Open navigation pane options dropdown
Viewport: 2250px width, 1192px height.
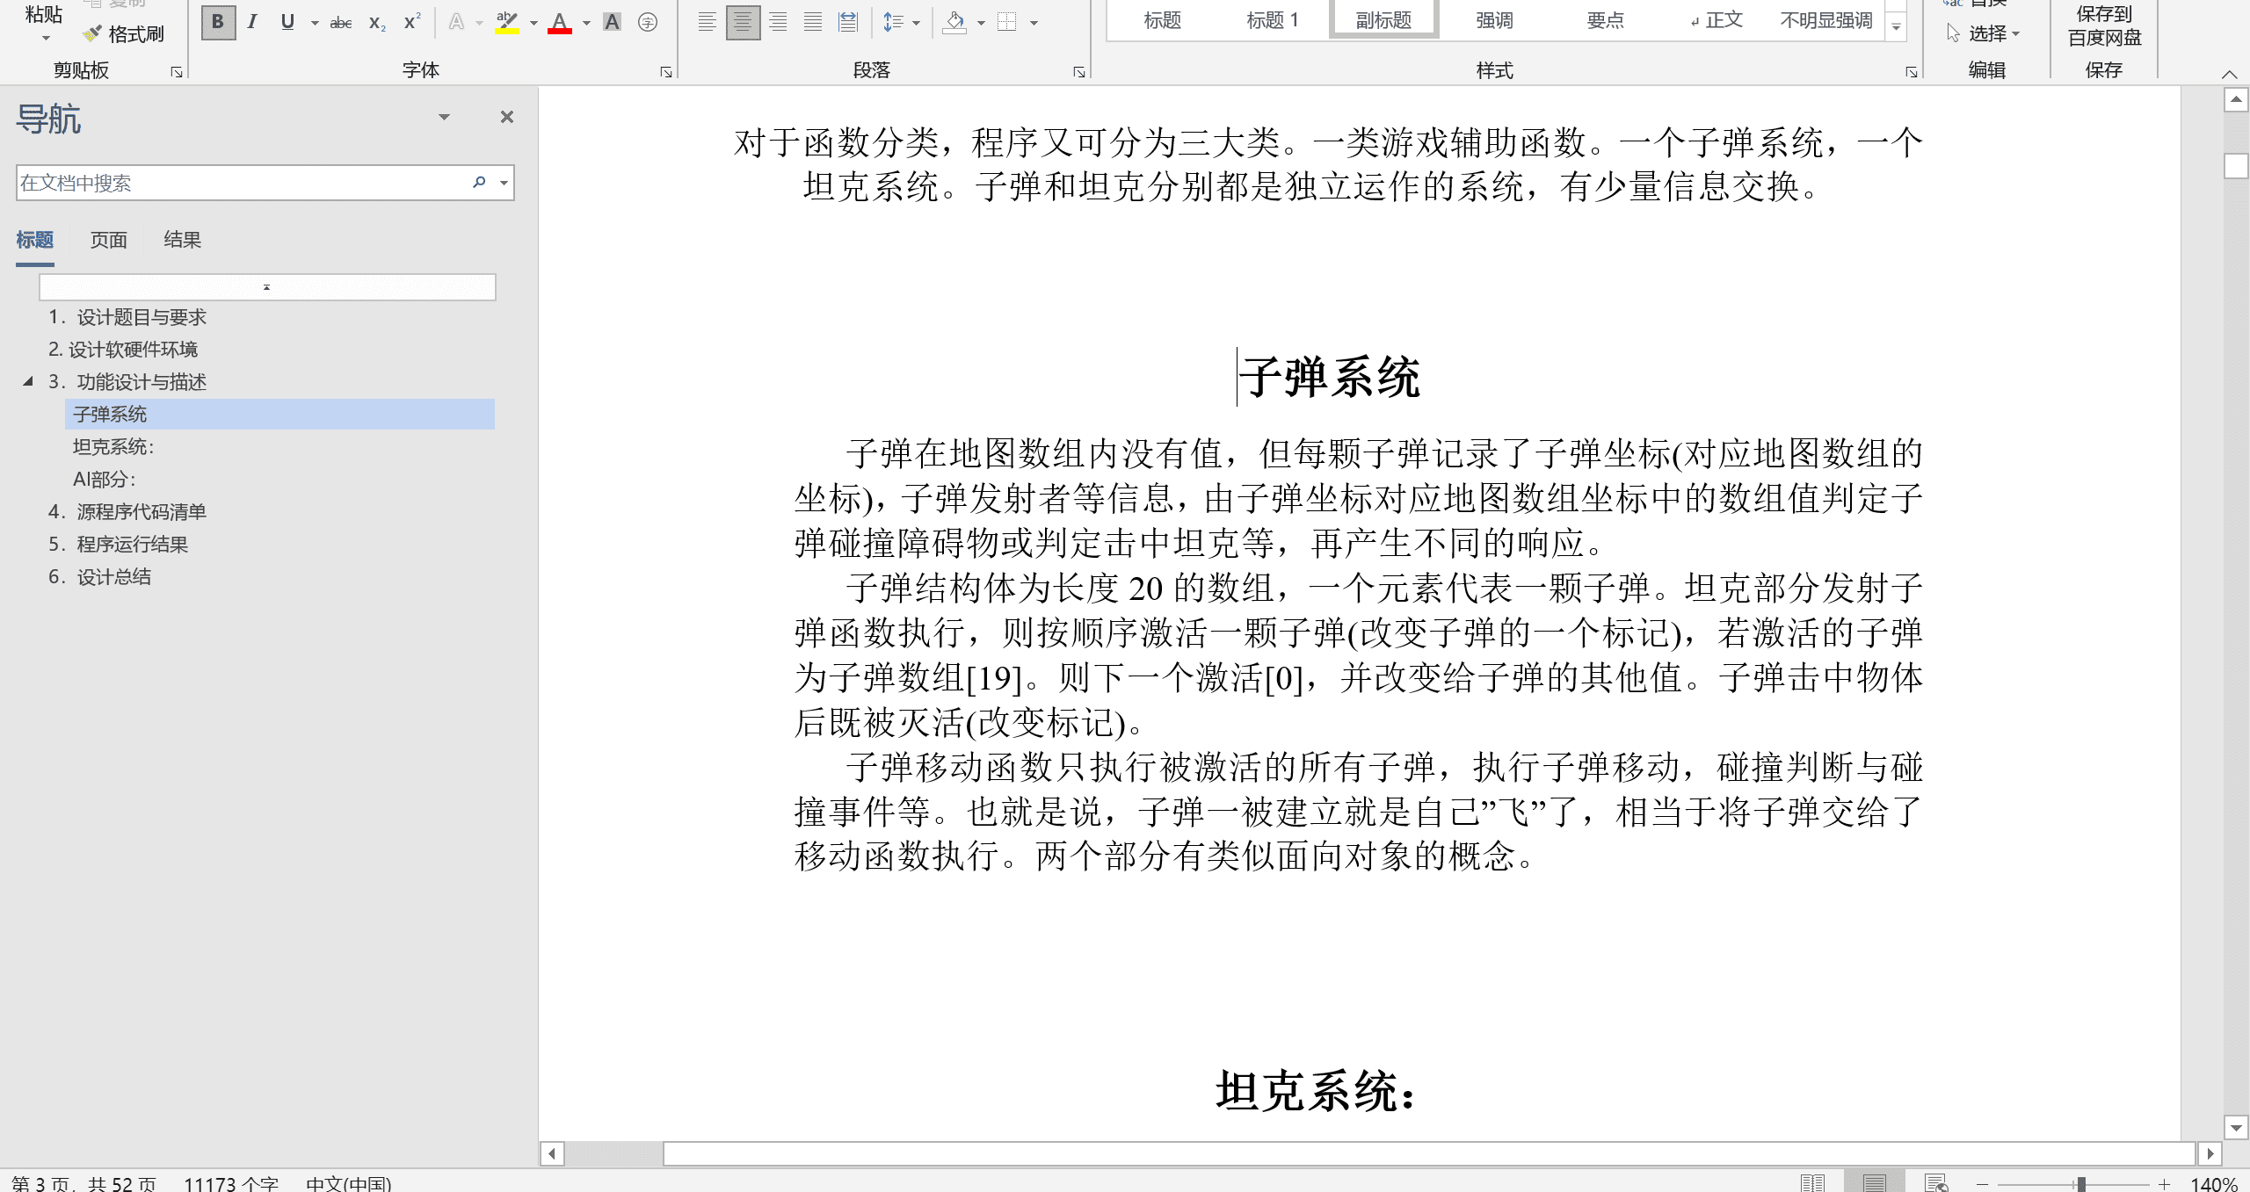(x=444, y=117)
